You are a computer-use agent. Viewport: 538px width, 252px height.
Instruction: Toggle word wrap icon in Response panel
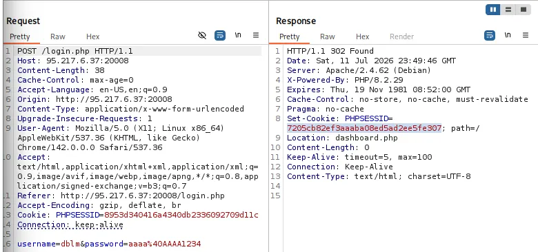pos(490,35)
